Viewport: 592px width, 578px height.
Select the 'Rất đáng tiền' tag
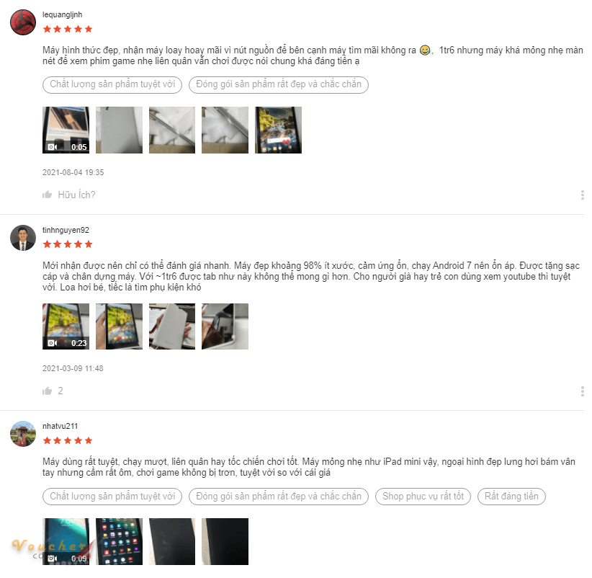point(511,497)
